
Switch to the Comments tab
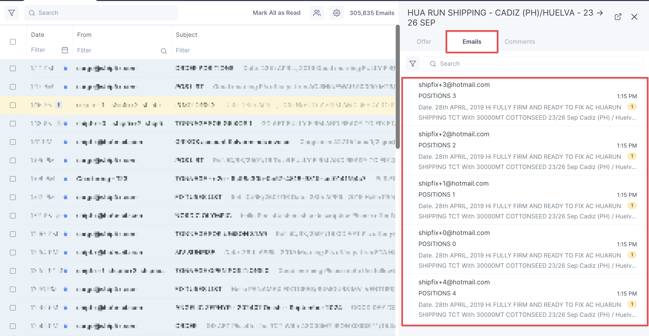coord(520,42)
